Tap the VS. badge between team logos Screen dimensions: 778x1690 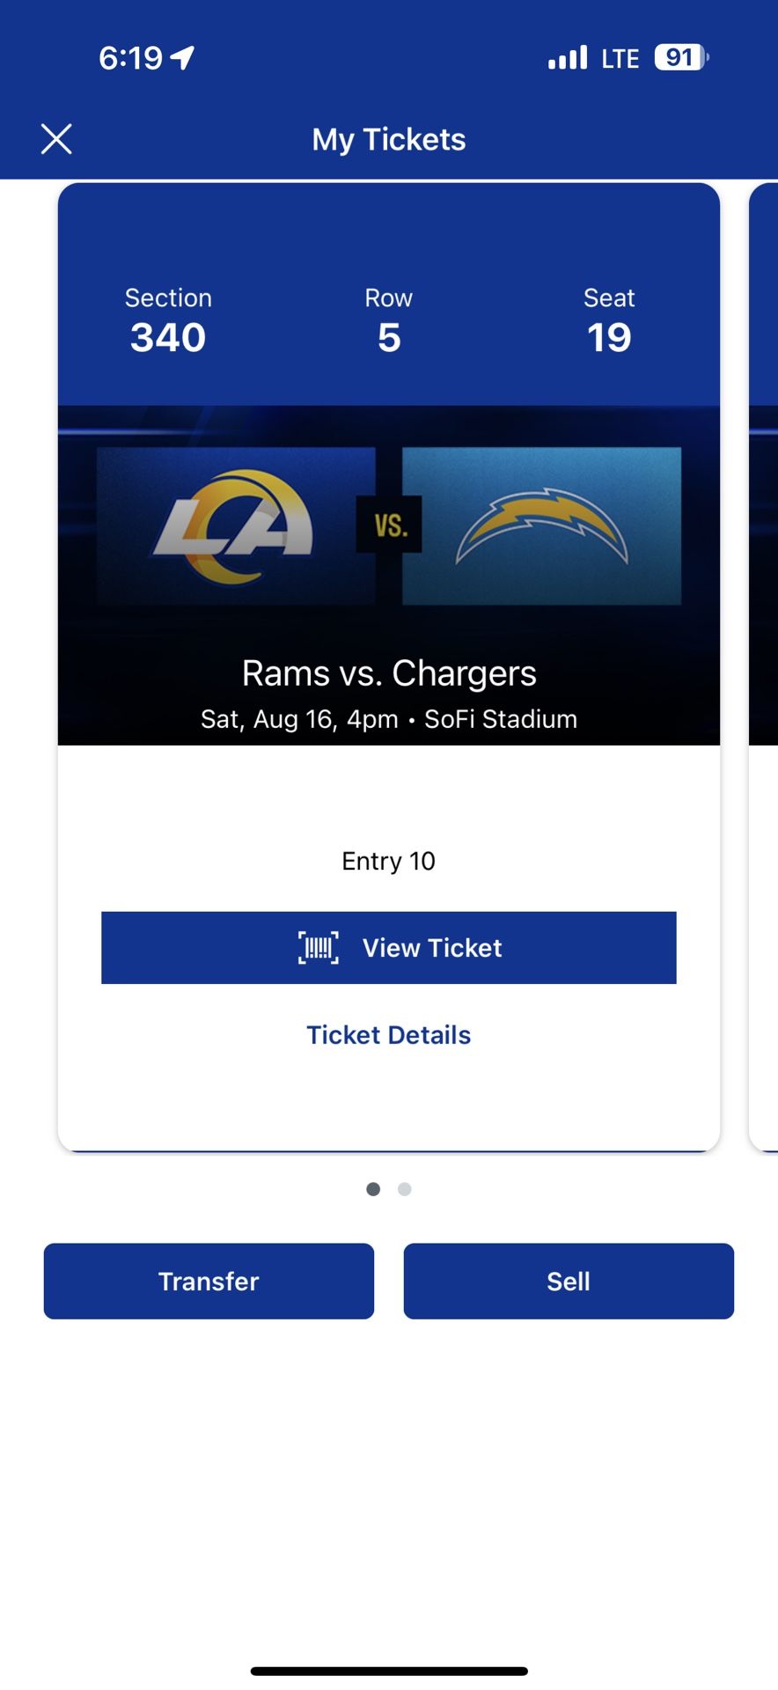[x=389, y=525]
